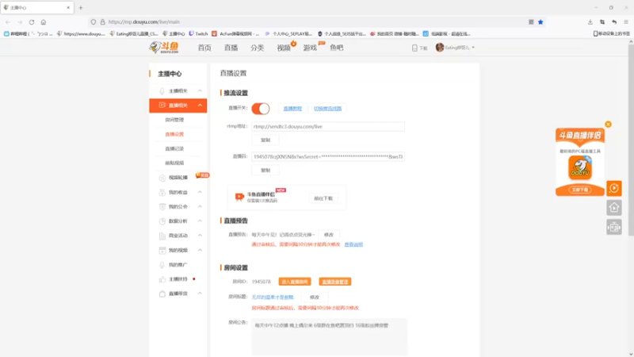Click the rtmp address input field
The image size is (634, 357).
point(328,127)
